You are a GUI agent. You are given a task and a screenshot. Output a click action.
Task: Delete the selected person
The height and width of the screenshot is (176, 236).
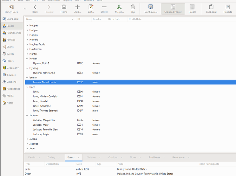[x=104, y=9]
